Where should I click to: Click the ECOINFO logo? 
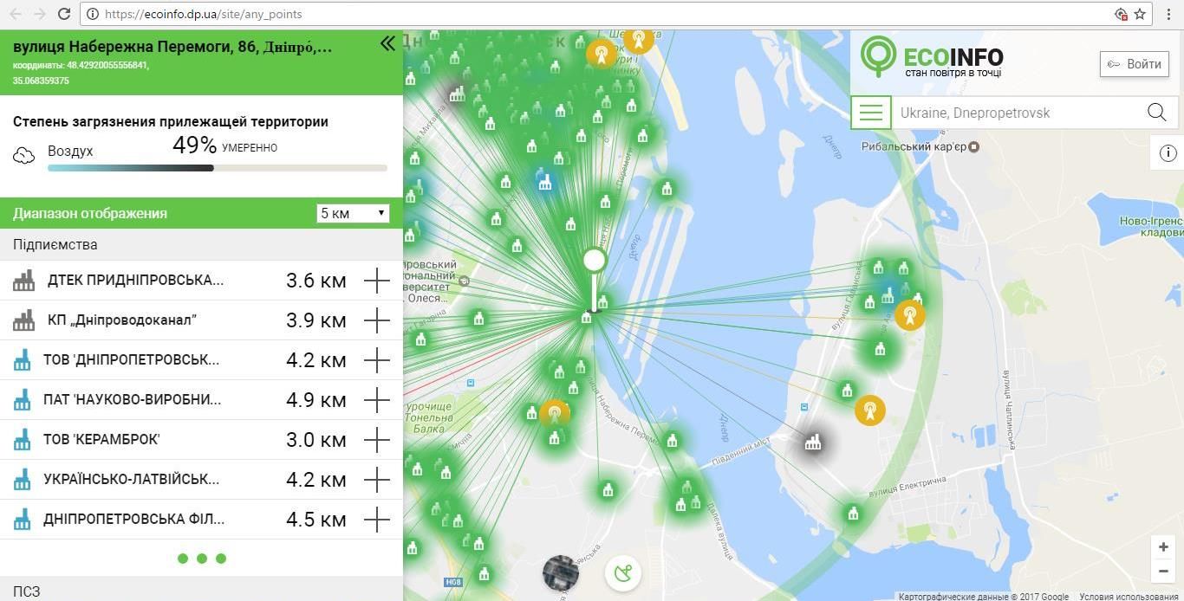click(932, 57)
